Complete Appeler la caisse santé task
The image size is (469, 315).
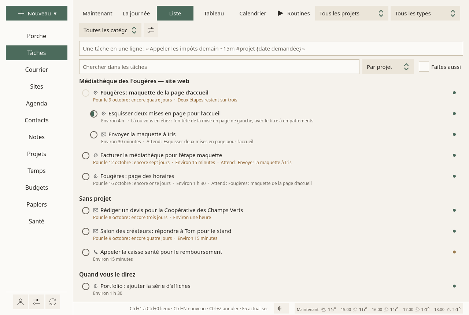click(x=86, y=252)
